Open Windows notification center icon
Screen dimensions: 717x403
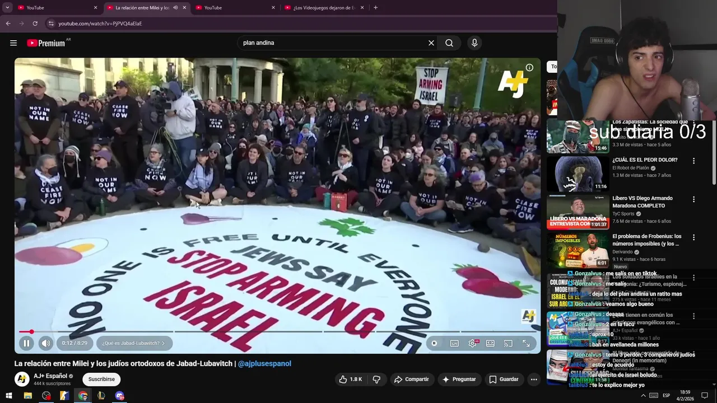(705, 396)
